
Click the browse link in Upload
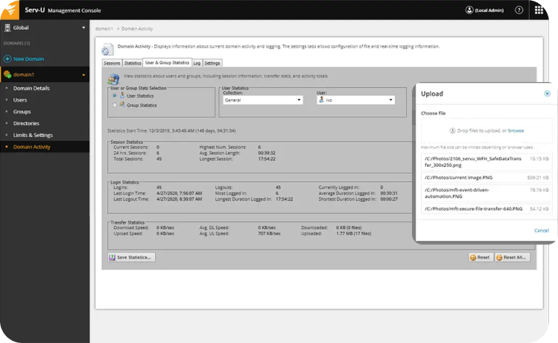click(x=516, y=130)
